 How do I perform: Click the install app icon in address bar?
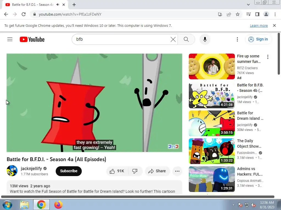point(220,14)
